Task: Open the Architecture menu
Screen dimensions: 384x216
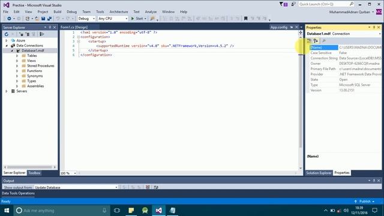Action: click(119, 12)
